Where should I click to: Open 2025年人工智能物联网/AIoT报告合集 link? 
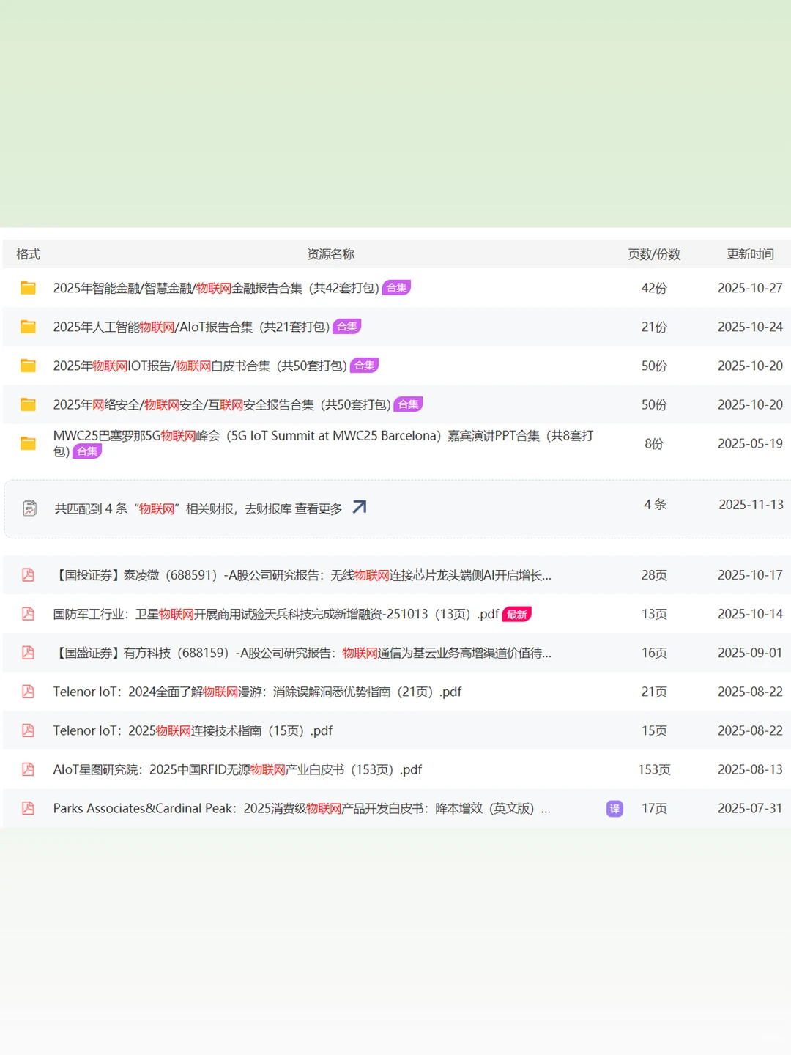pos(191,327)
